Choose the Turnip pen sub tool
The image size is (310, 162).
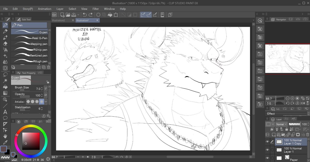[29, 49]
